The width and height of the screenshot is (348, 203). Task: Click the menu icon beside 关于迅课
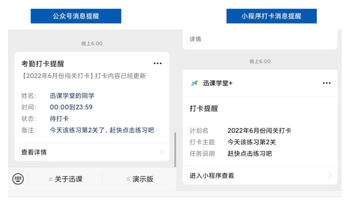(x=50, y=179)
